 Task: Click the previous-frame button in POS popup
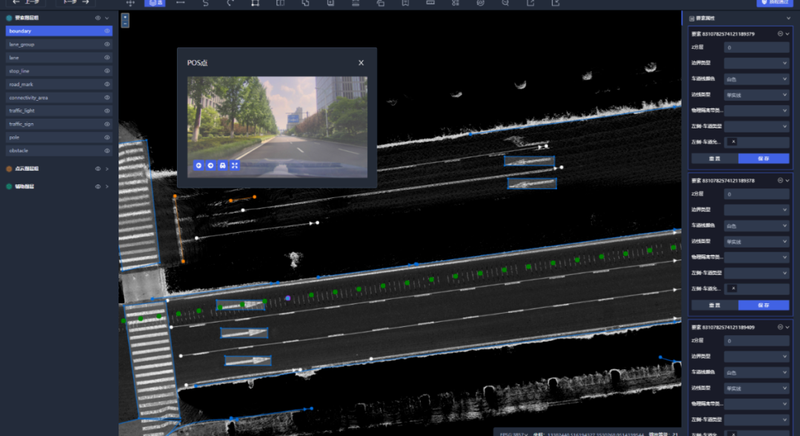tap(199, 165)
